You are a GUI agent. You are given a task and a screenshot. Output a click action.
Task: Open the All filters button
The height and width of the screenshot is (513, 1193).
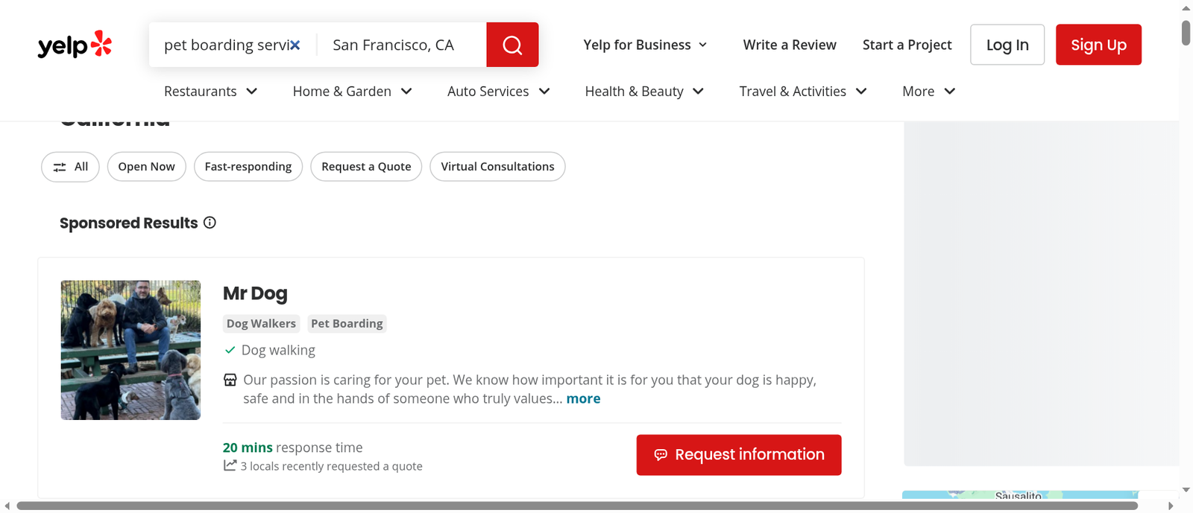[70, 167]
